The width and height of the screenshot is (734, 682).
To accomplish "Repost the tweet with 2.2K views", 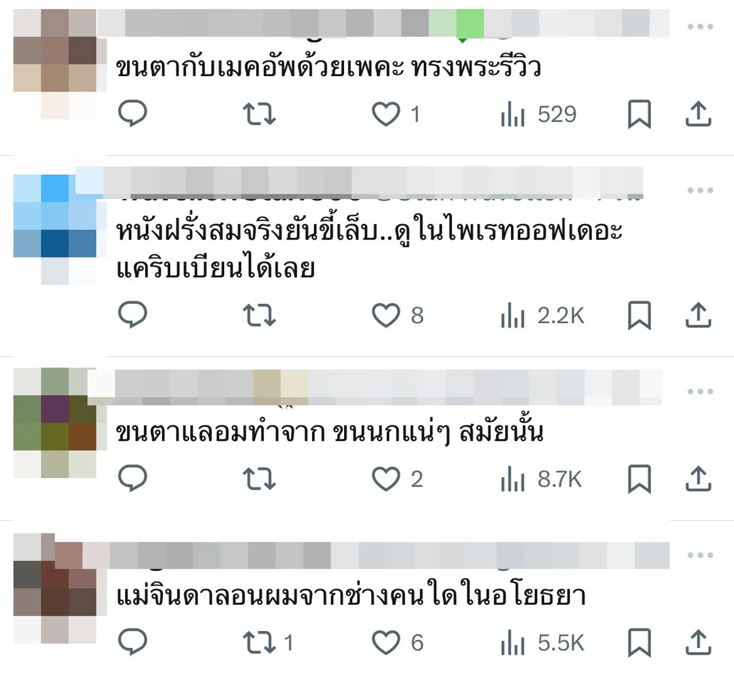I will tap(259, 315).
